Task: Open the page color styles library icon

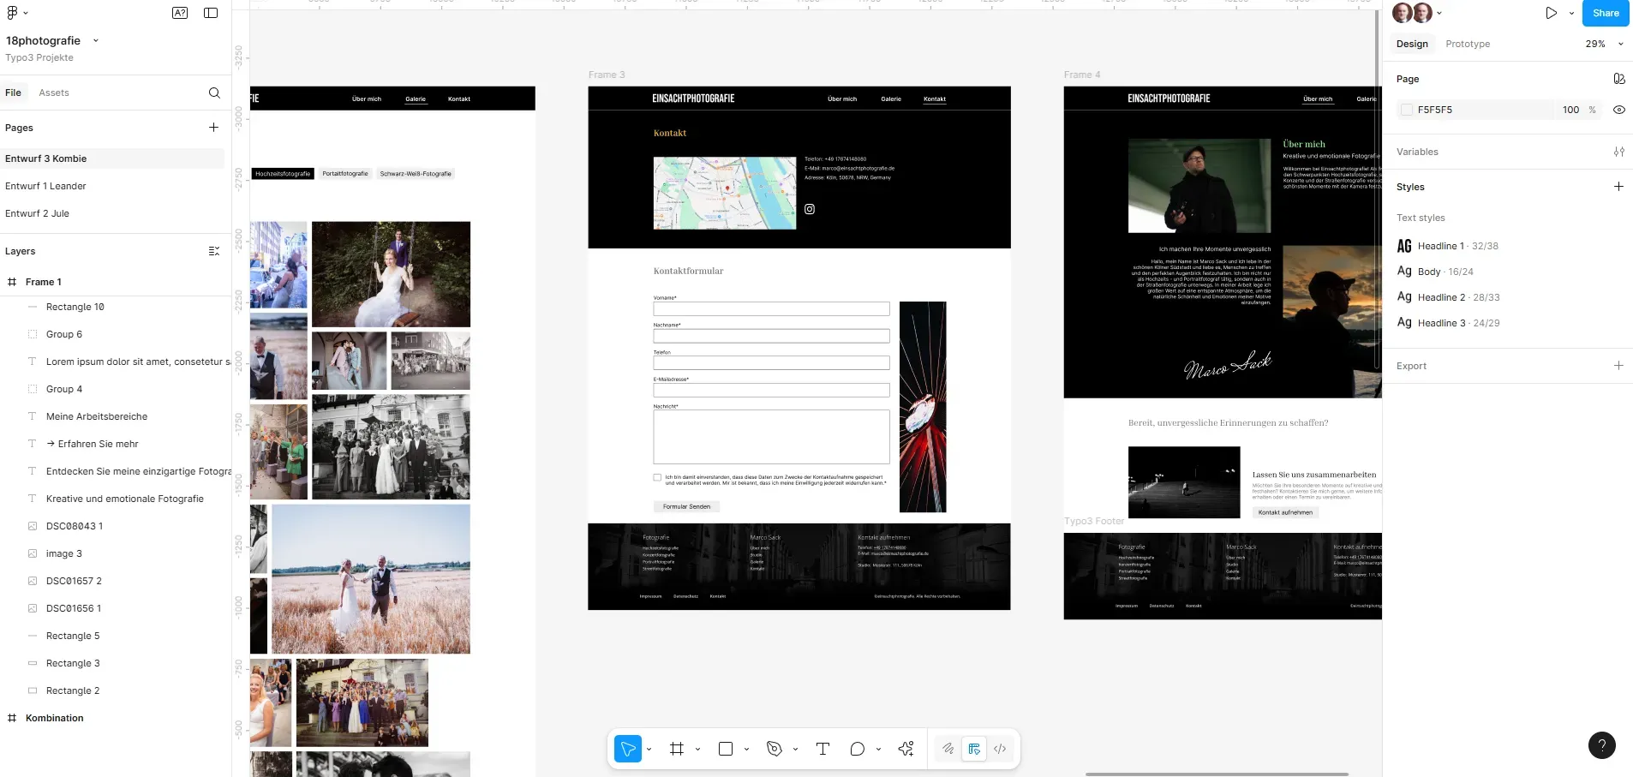Action: (x=1618, y=79)
